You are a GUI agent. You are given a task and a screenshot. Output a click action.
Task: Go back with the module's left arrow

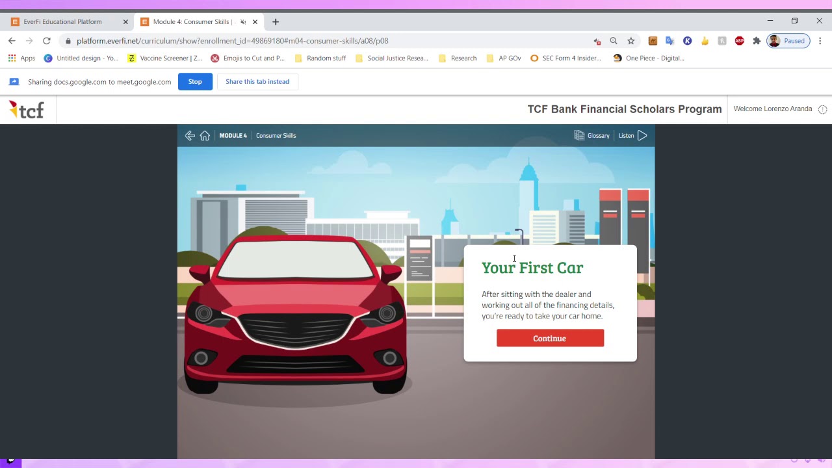pyautogui.click(x=190, y=135)
